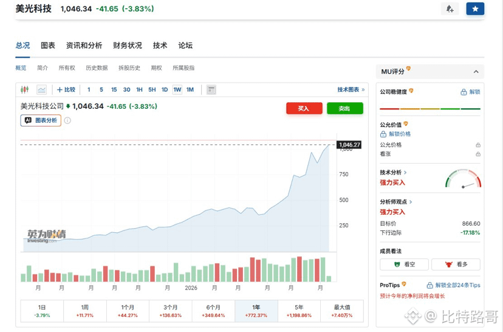Click 解锁 lock link for 公司稳健度
Image resolution: width=503 pixels, height=332 pixels.
(470, 92)
